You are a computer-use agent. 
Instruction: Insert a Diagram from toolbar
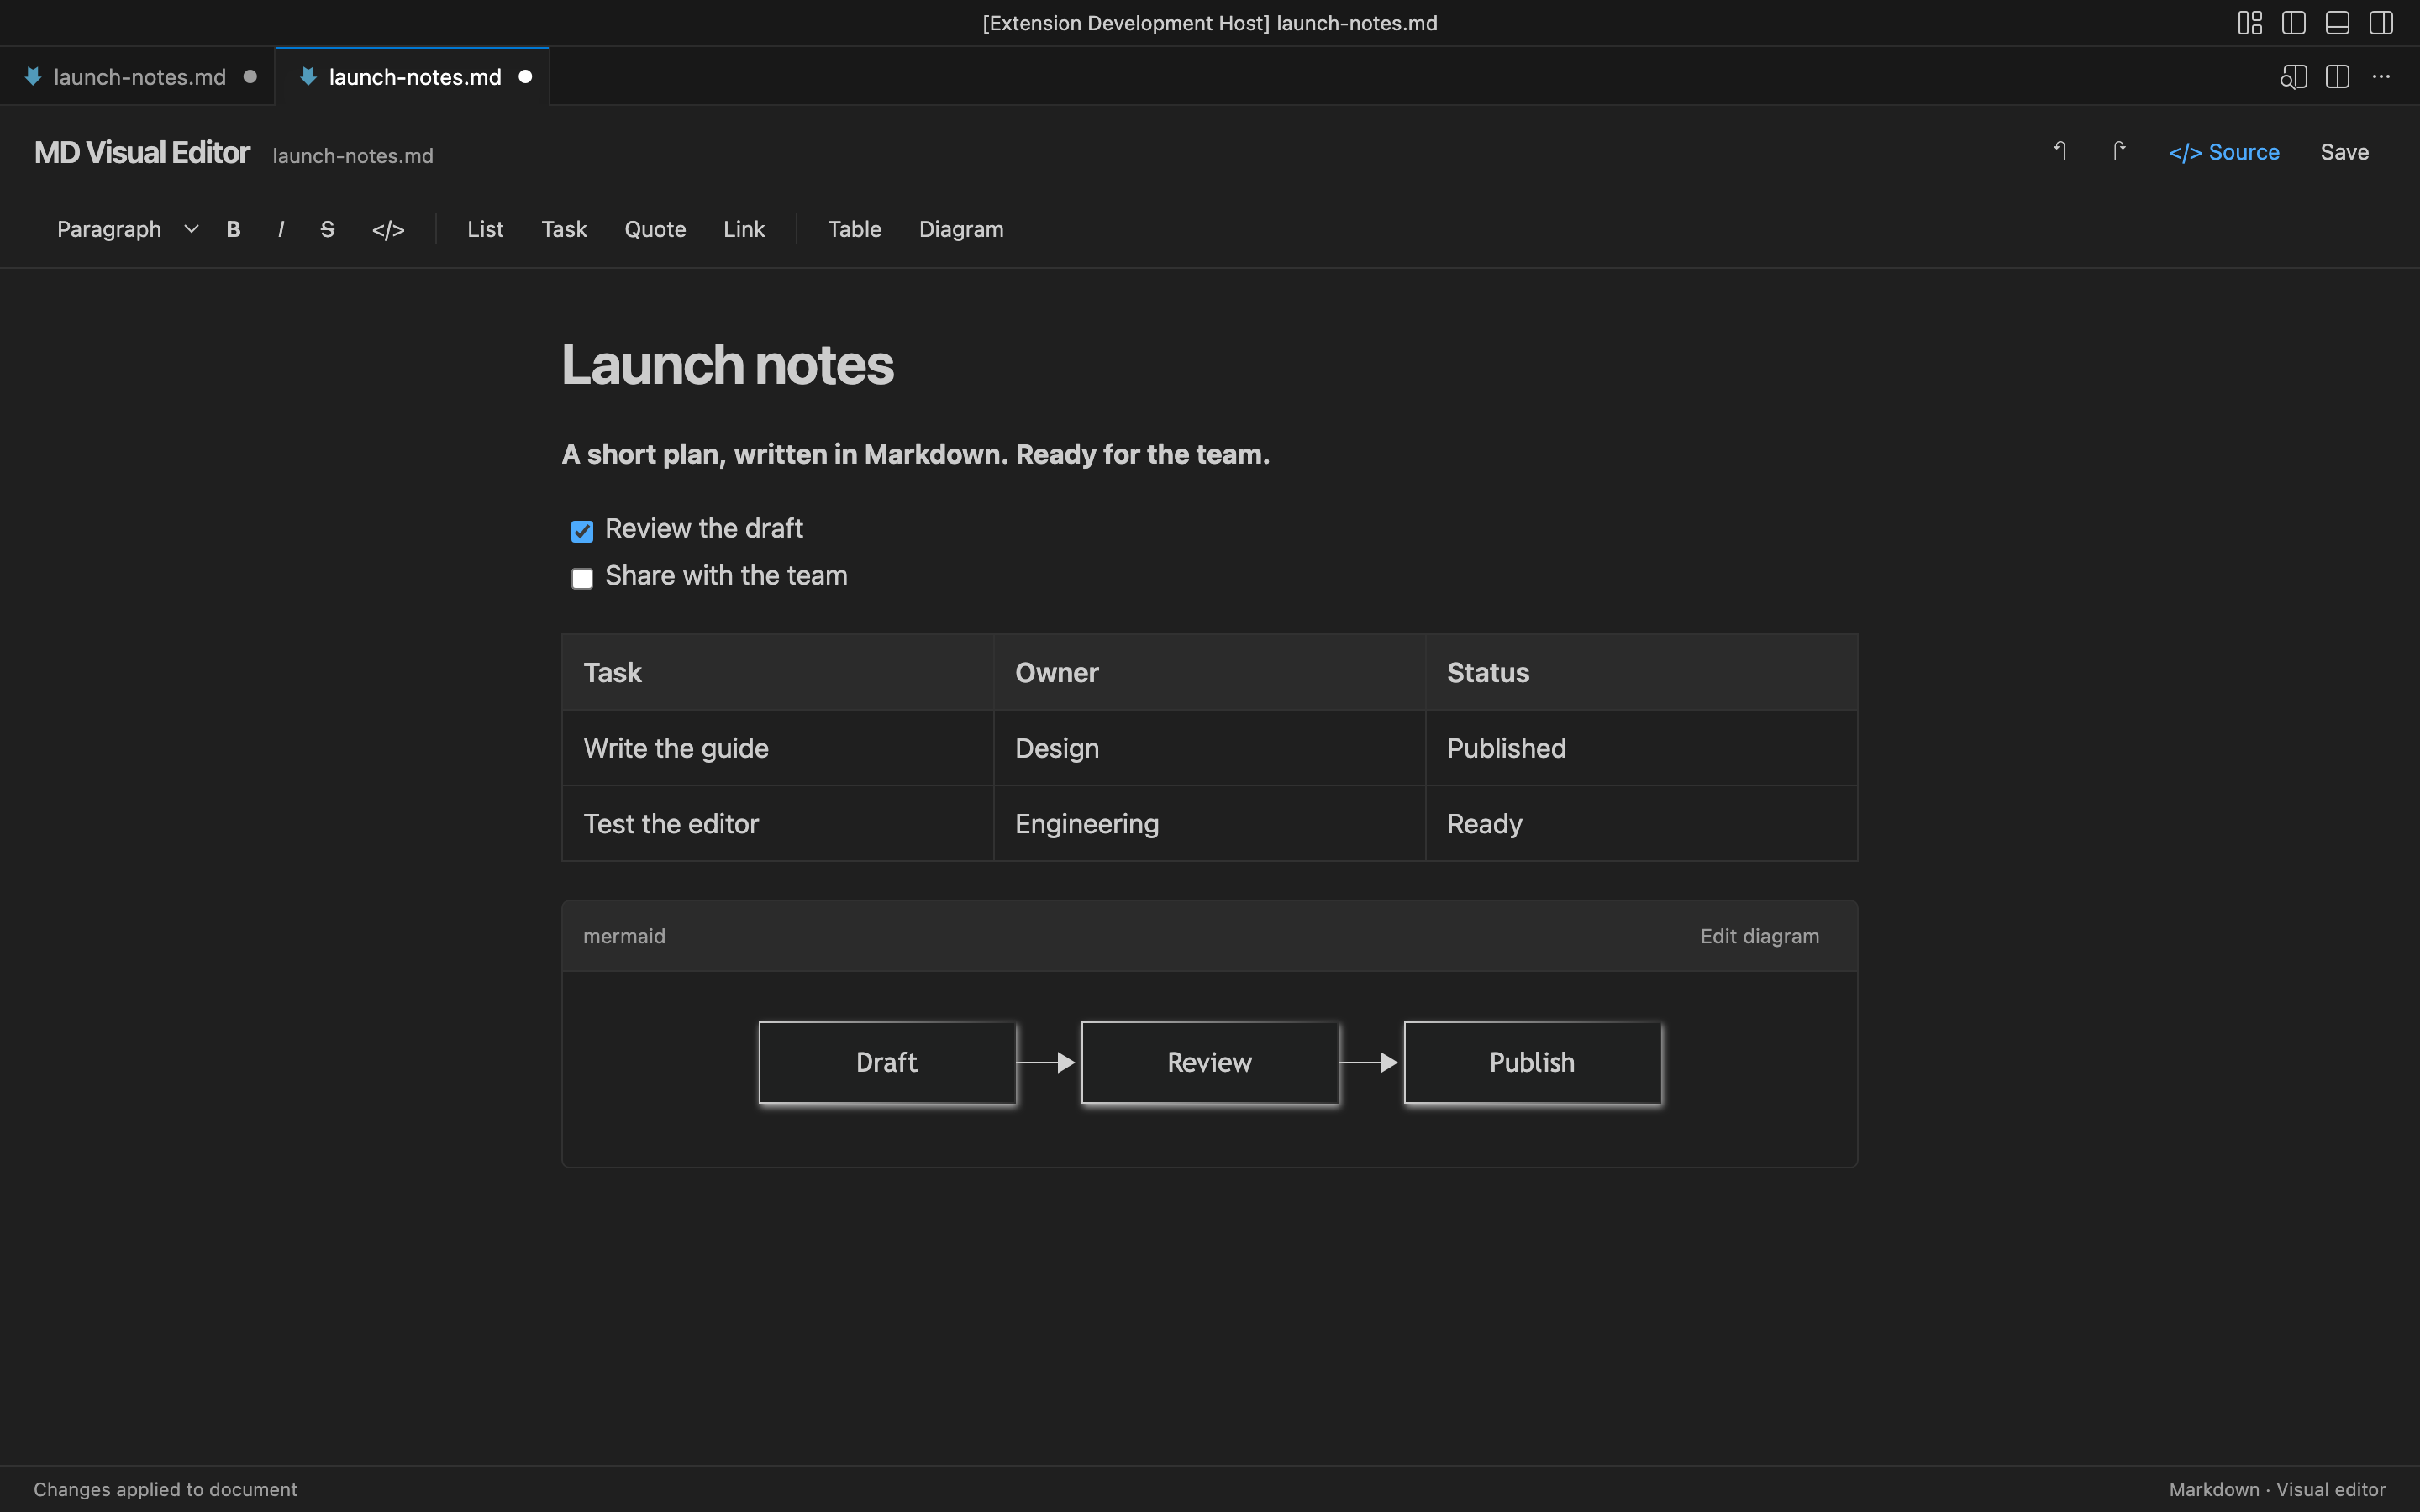961,229
